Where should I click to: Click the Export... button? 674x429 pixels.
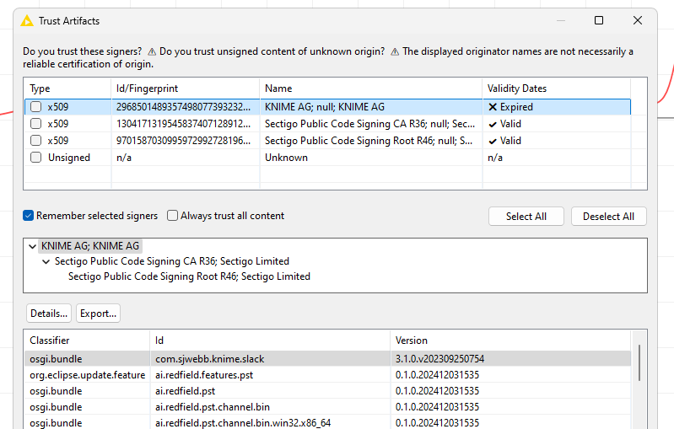tap(99, 314)
